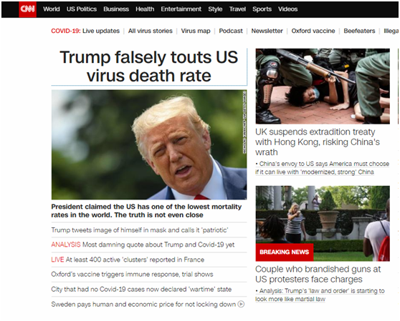Click the video play icon beside the Sweden story
Screen dimensions: 400x321
point(241,304)
